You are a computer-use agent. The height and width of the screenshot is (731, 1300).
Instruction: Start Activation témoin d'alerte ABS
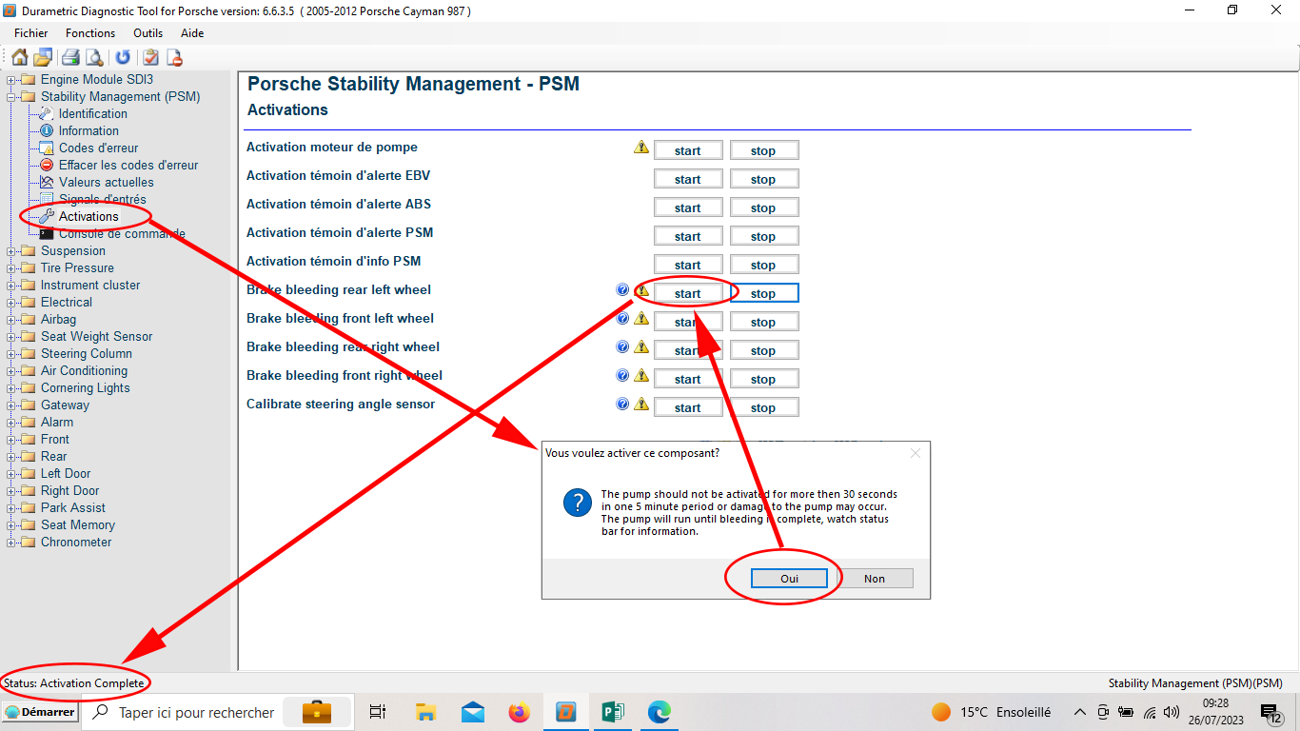(x=687, y=207)
